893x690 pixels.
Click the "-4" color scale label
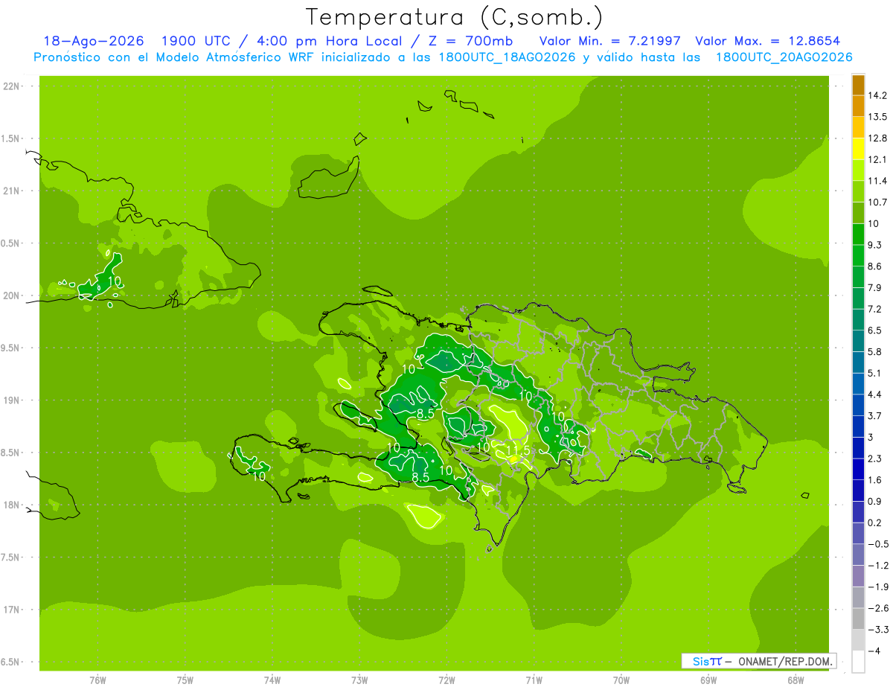(x=874, y=651)
